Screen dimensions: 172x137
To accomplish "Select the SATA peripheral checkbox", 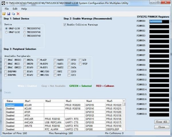I will click(x=69, y=67).
